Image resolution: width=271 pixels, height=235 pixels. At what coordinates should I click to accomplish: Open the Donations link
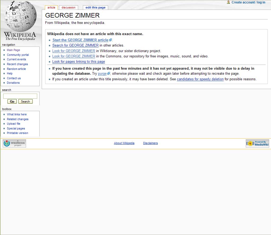click(x=13, y=83)
